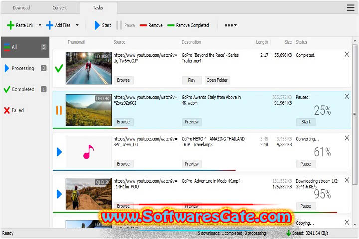This screenshot has height=239, width=359.
Task: Click the Source column header
Action: (119, 42)
